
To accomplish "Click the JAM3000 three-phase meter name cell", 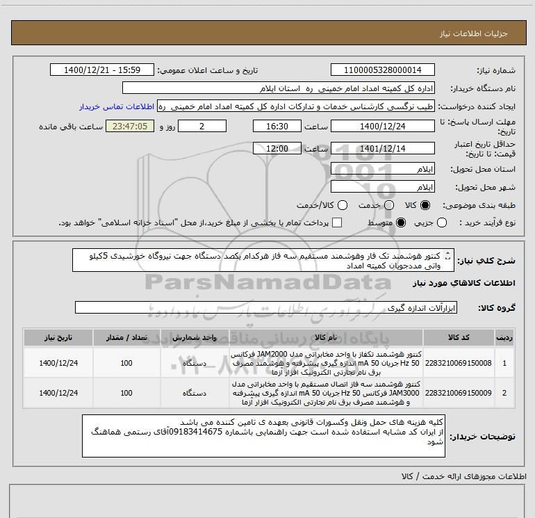I will [x=326, y=393].
